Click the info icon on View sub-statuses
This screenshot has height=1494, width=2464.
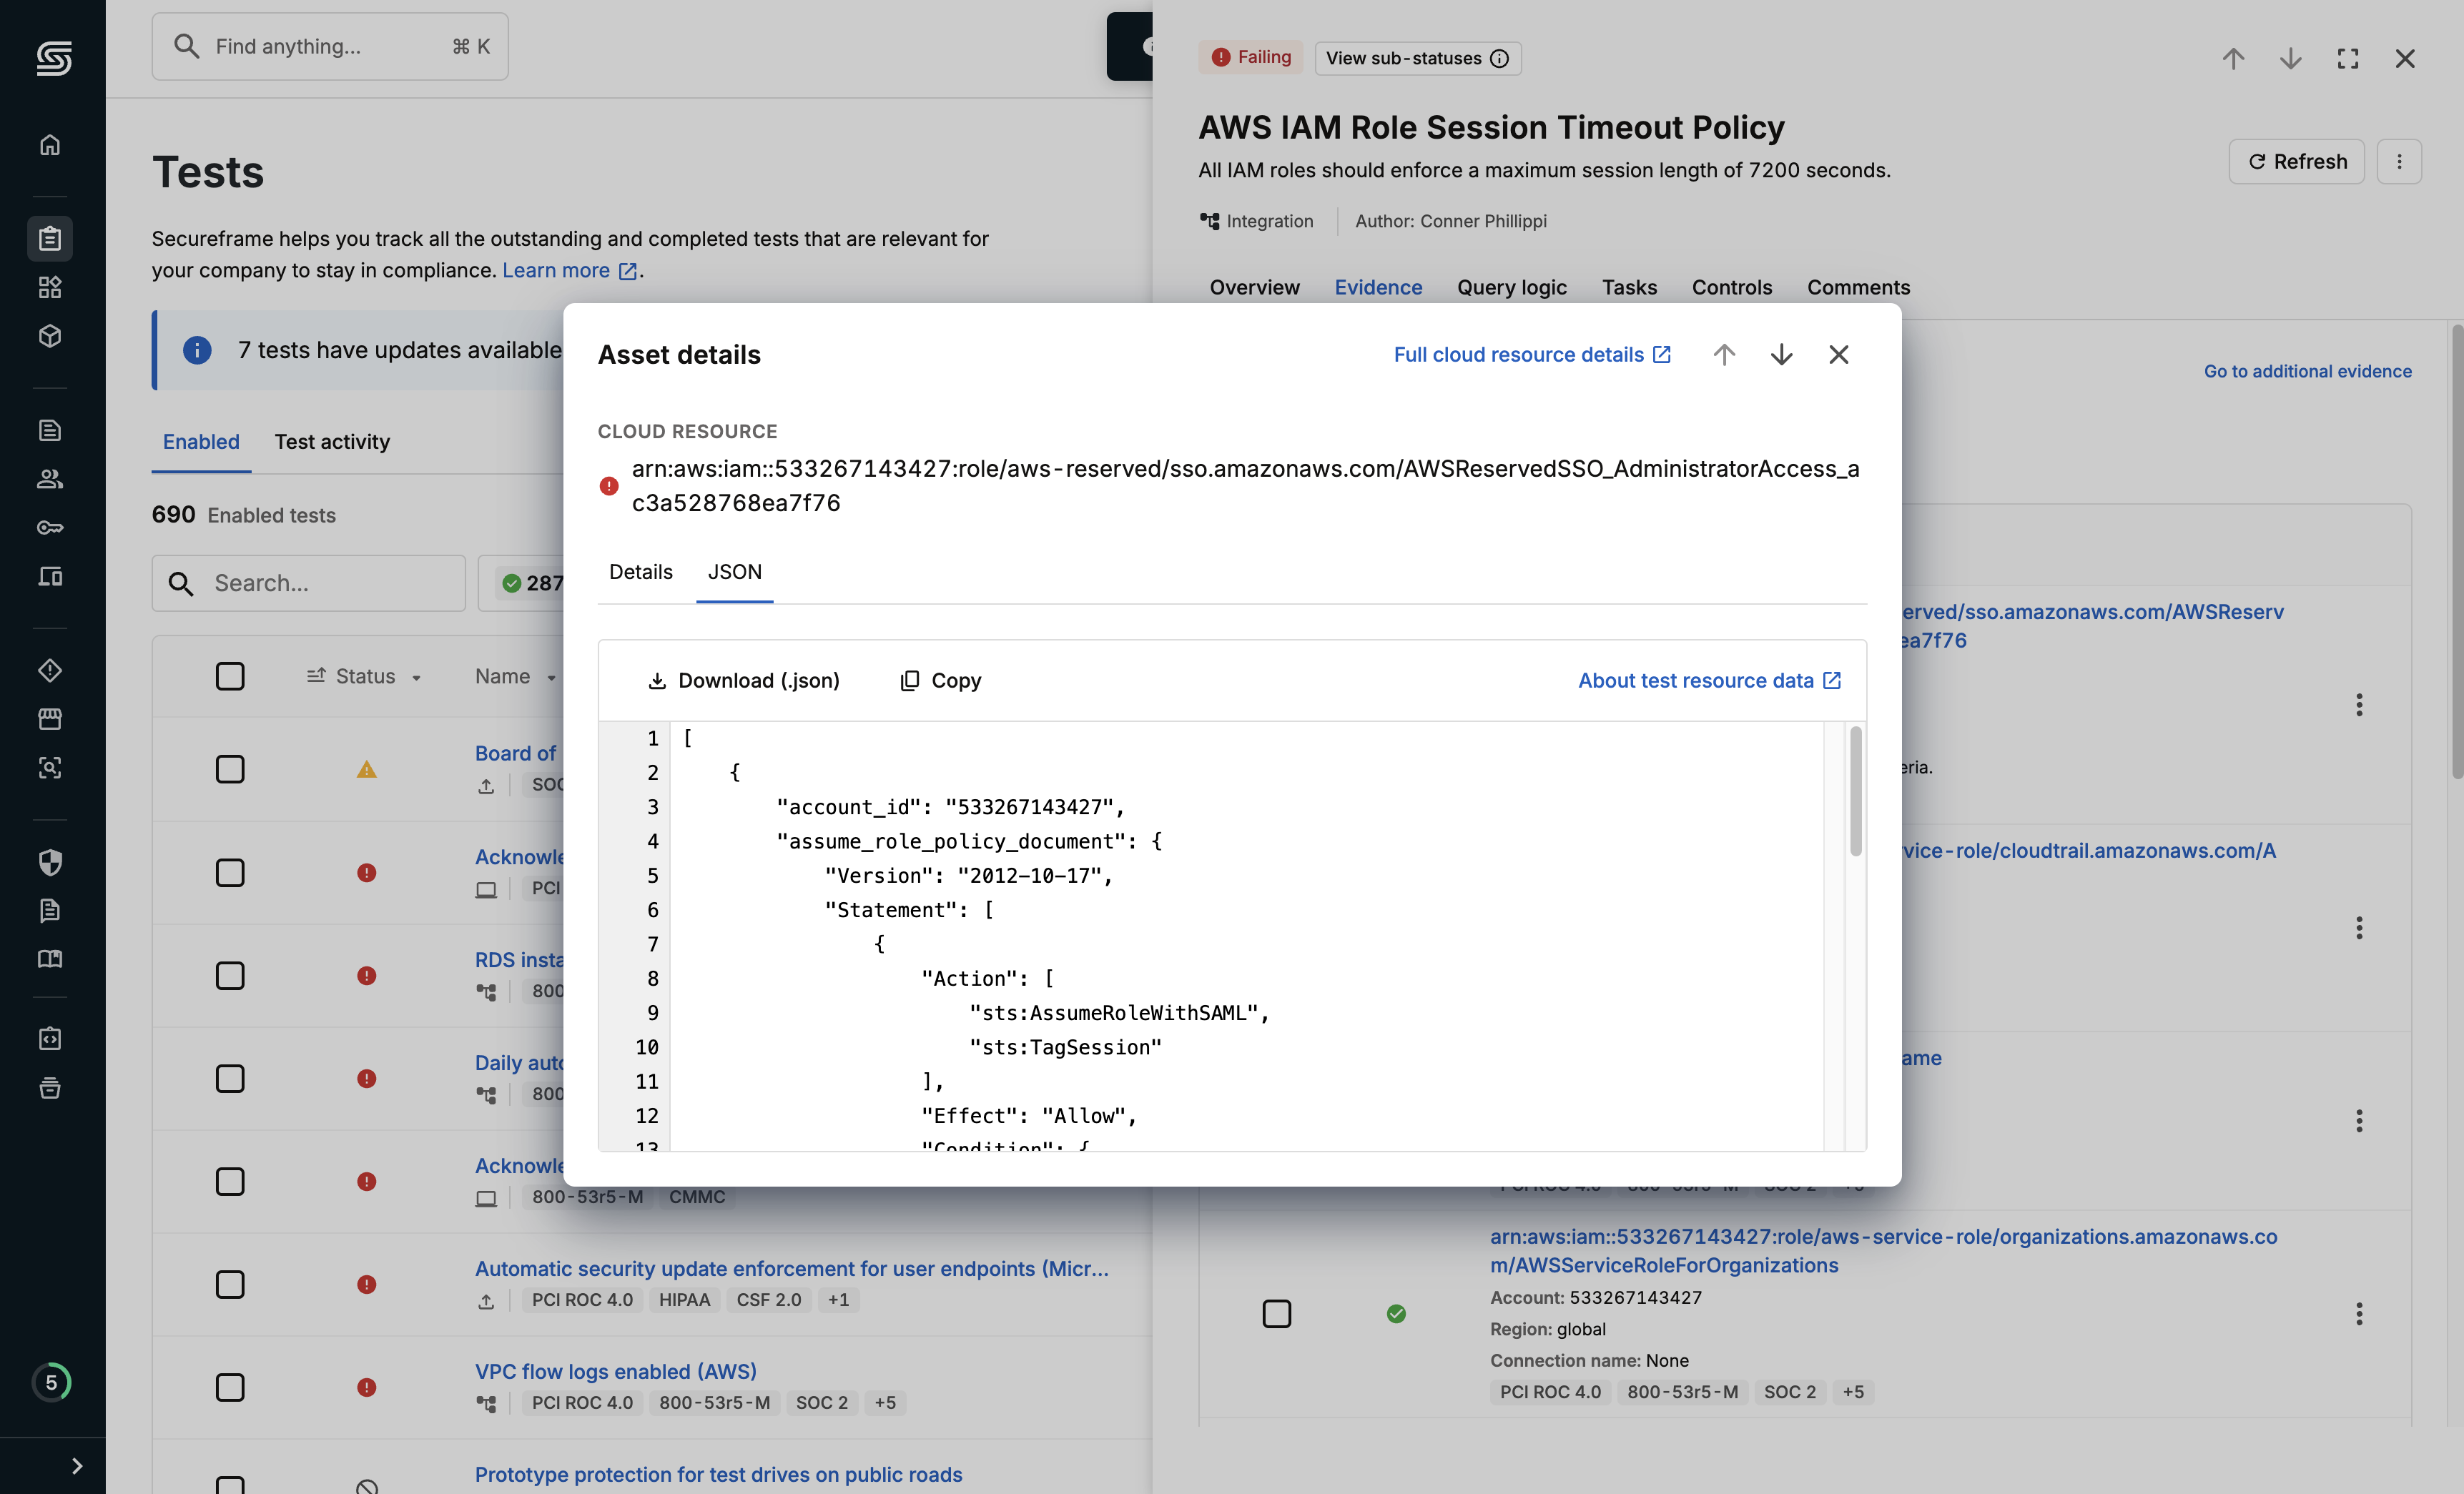coord(1499,59)
